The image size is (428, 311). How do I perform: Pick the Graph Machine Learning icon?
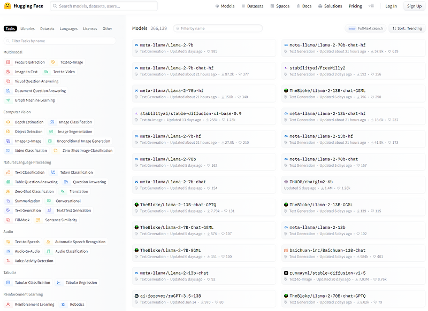(x=8, y=100)
